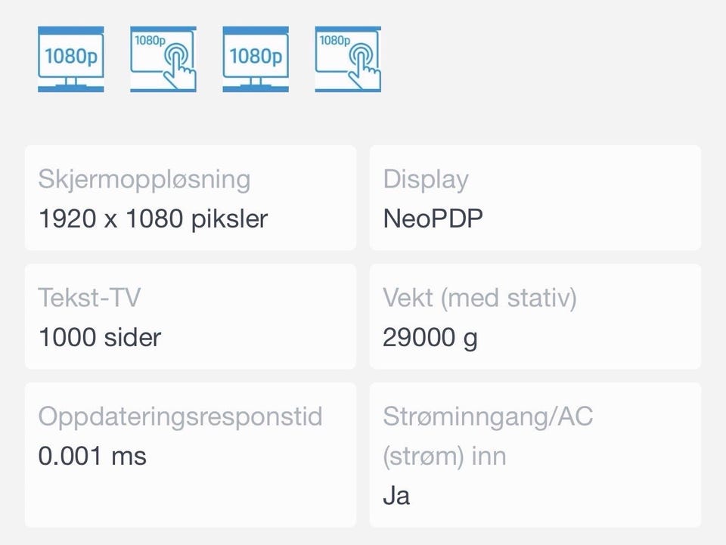Click the 29000 g weight value

tap(430, 337)
